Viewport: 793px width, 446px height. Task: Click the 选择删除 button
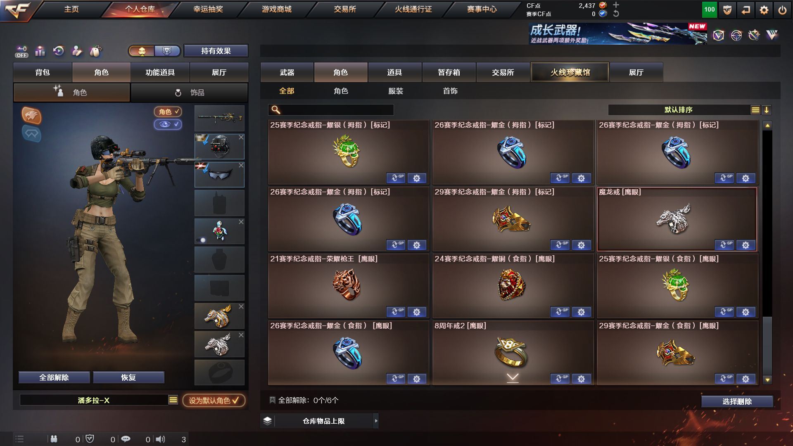[737, 401]
